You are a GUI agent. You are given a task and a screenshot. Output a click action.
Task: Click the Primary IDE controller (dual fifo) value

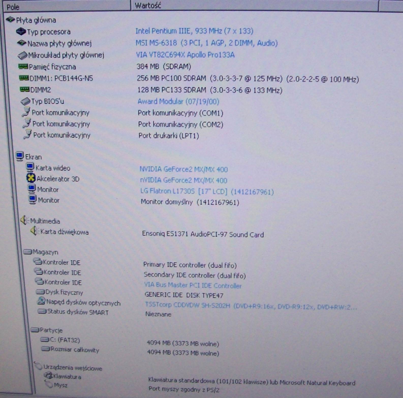coord(190,265)
